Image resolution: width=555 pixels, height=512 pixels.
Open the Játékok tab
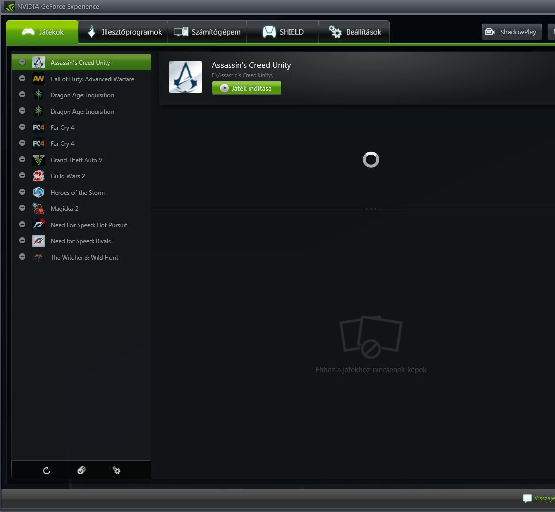pos(42,32)
